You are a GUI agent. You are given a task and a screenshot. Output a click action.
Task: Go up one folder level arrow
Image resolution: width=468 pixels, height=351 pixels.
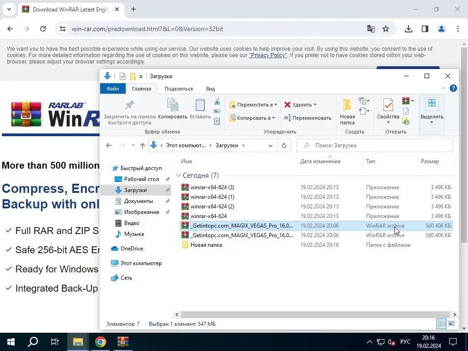[x=143, y=146]
